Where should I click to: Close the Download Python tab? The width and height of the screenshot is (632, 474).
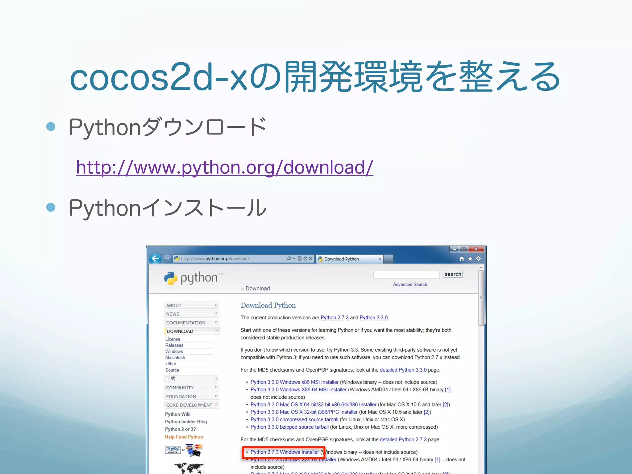click(380, 259)
